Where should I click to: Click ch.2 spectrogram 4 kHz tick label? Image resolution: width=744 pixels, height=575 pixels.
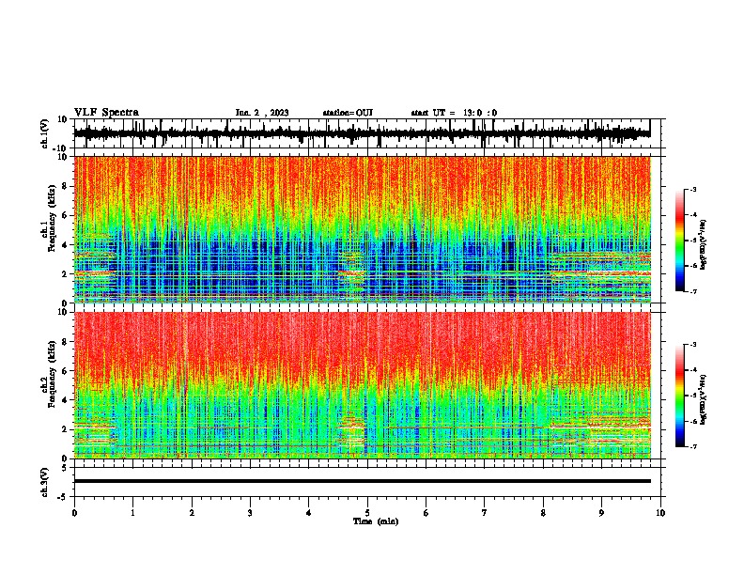click(66, 400)
